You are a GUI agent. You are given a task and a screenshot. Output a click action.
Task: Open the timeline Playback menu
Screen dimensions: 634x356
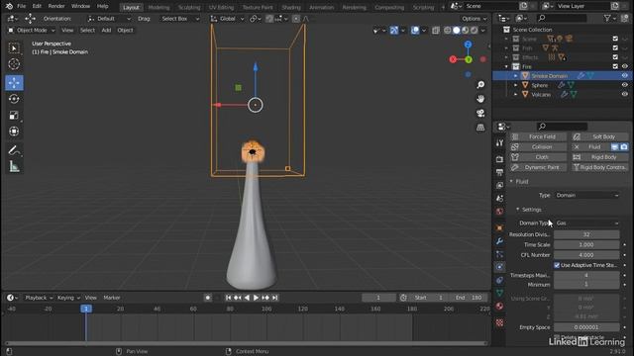tap(39, 298)
